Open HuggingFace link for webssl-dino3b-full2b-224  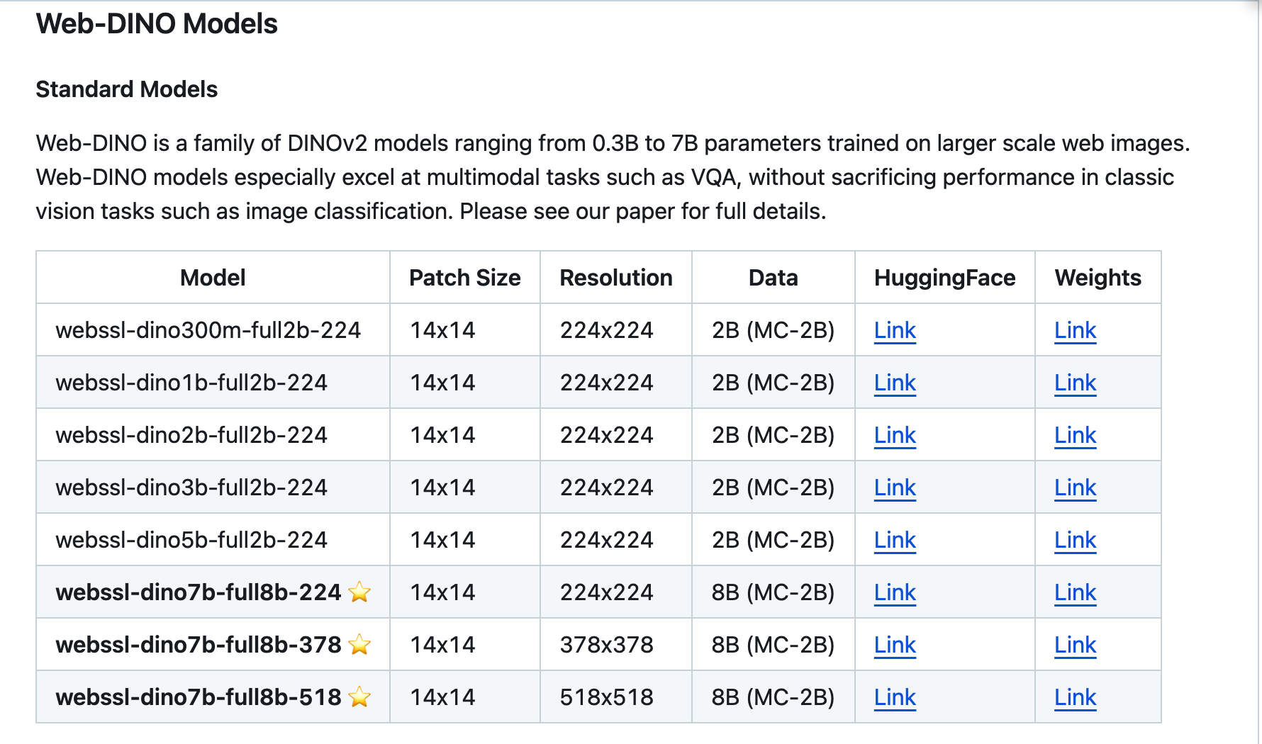pyautogui.click(x=895, y=487)
